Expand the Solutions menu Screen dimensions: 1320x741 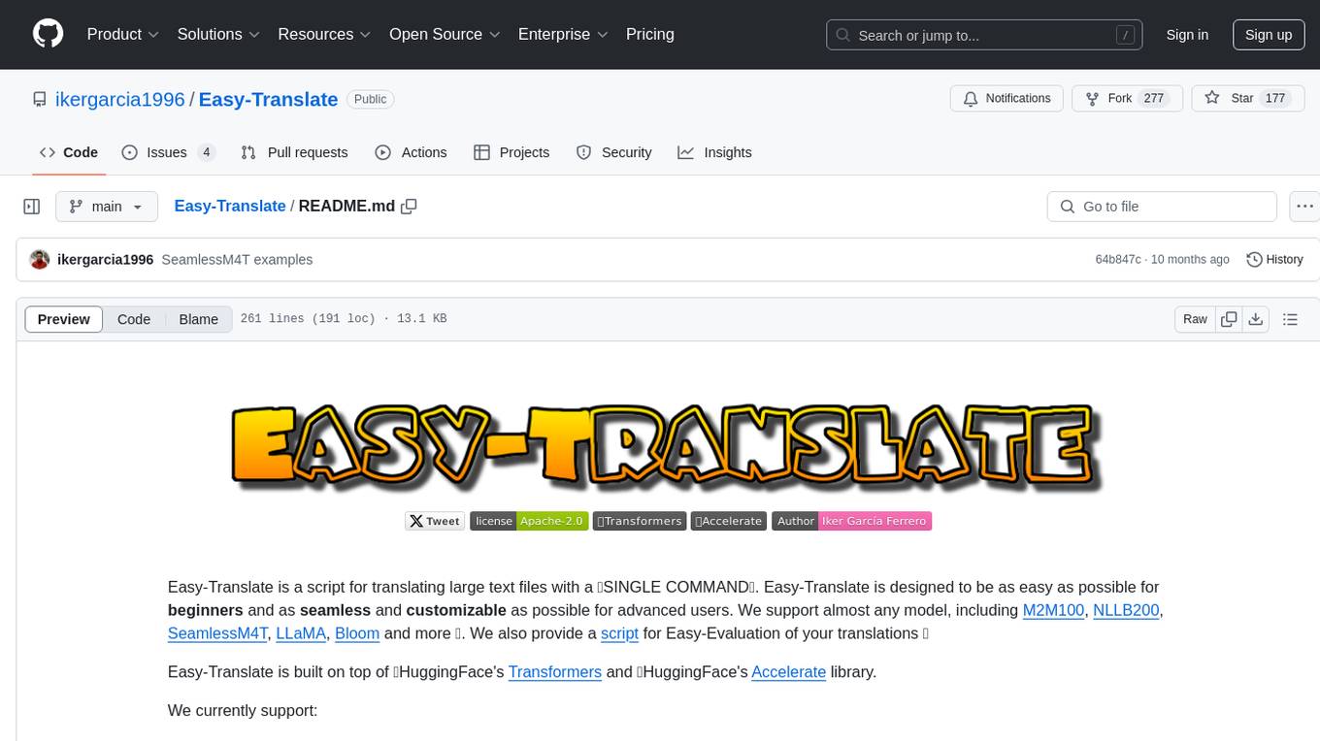[218, 34]
